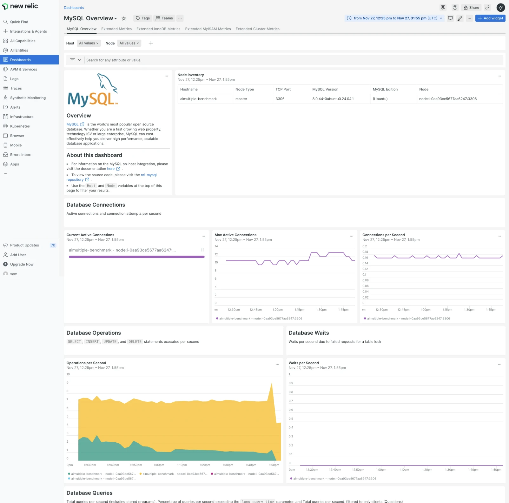Screen dimensions: 509x503
Task: Open All Capabilities in sidebar
Action: pos(23,41)
